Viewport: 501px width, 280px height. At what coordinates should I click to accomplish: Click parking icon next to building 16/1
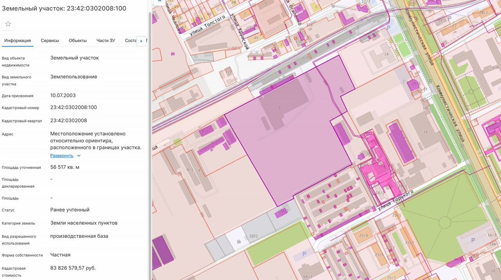click(405, 82)
